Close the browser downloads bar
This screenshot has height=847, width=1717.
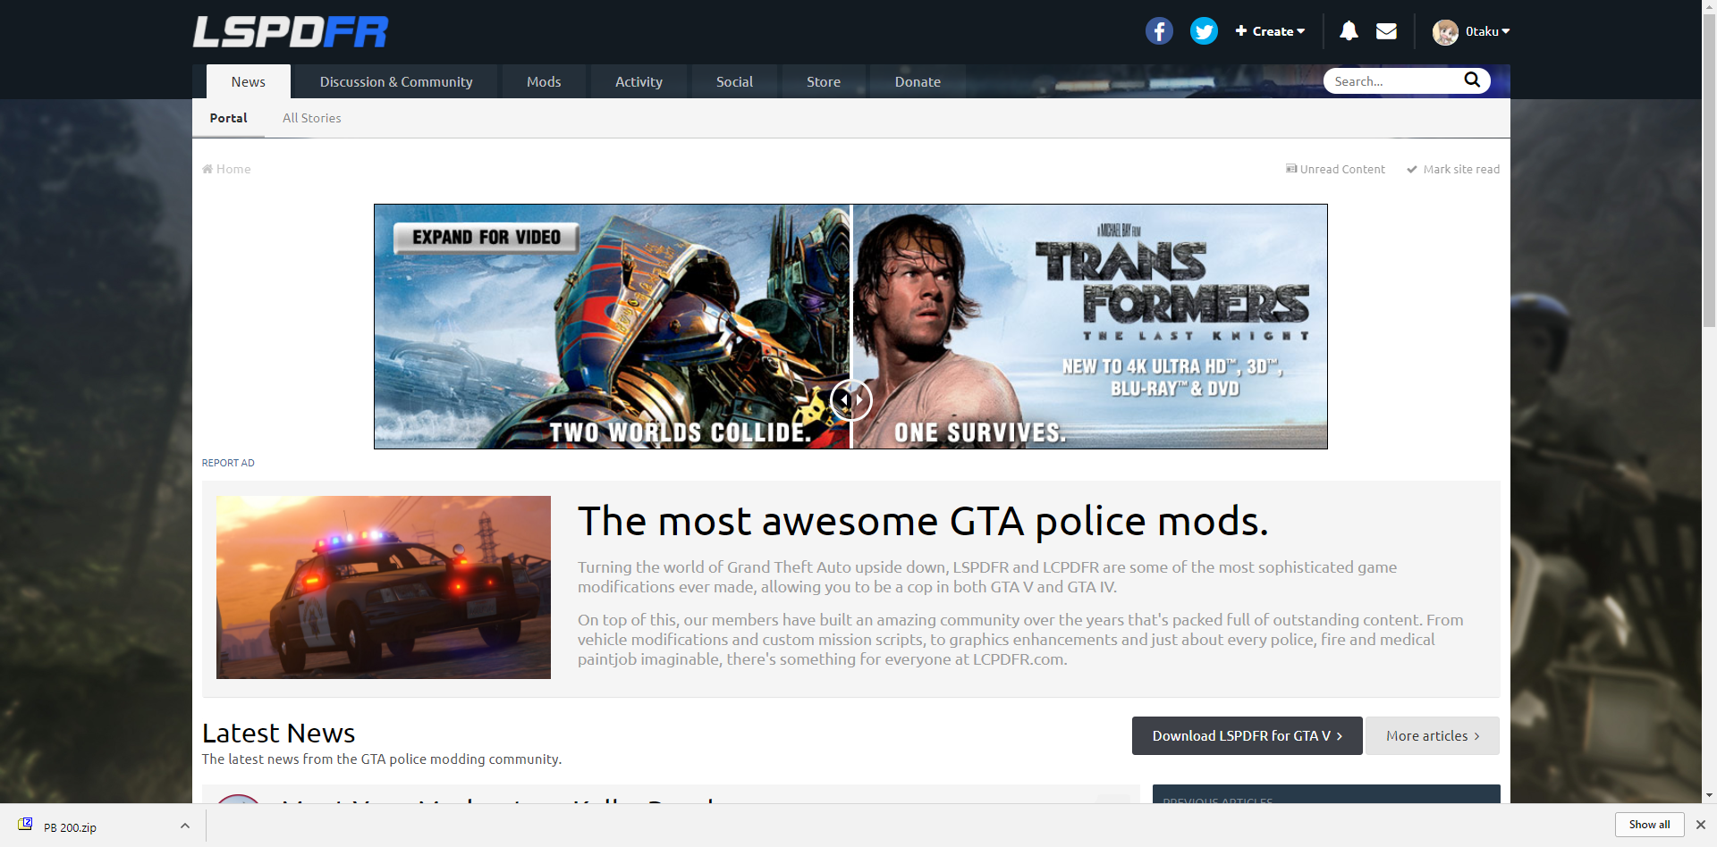tap(1701, 825)
